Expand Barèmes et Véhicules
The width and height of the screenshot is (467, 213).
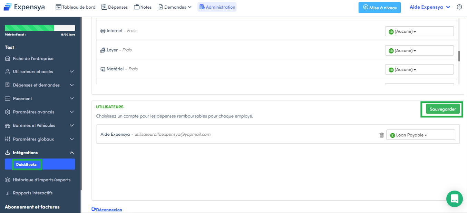(40, 125)
